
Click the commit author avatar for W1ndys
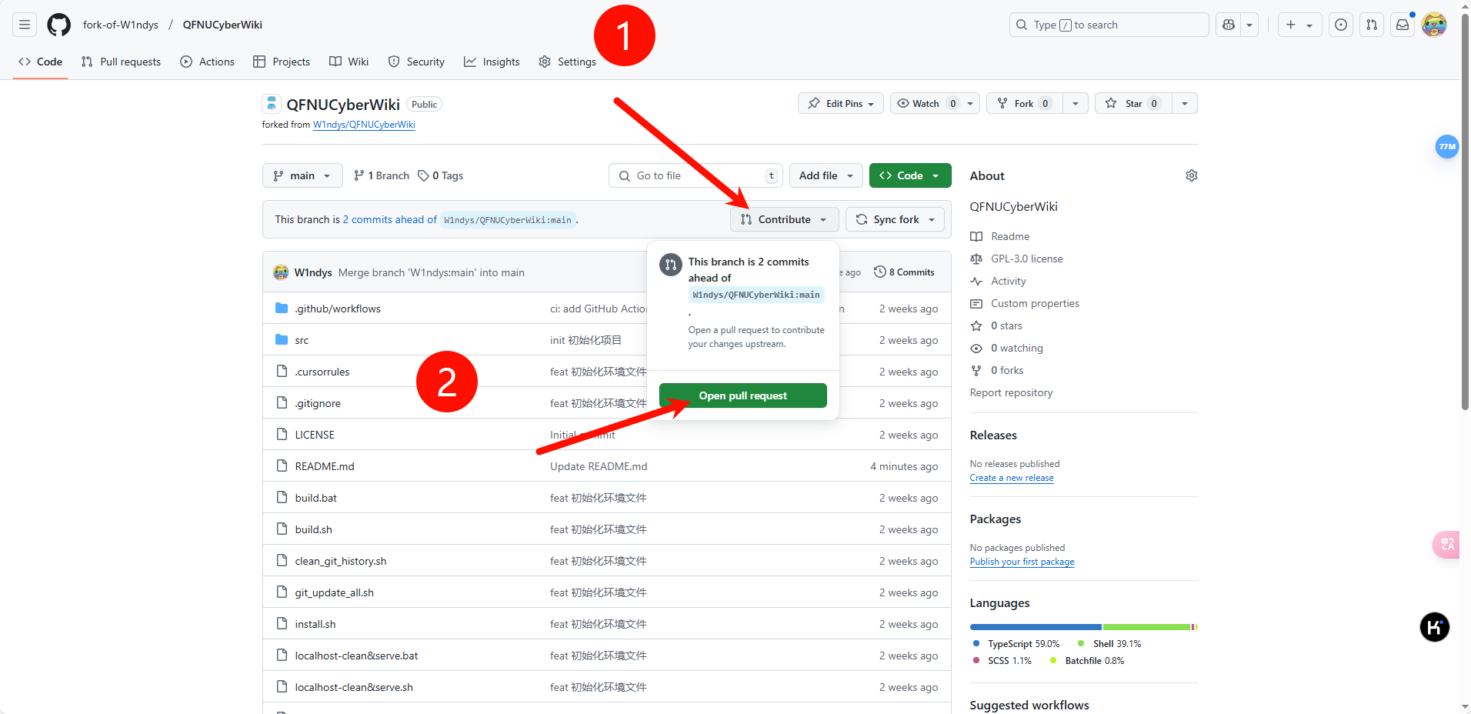coord(281,272)
